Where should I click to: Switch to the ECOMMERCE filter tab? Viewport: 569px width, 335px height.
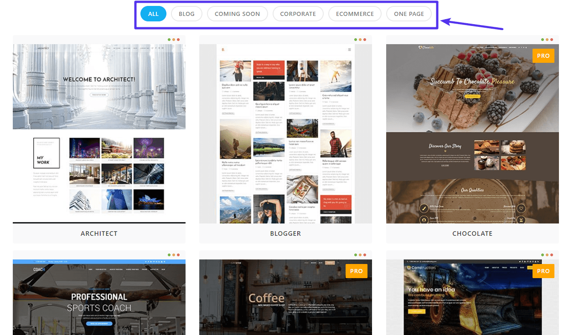[x=355, y=14]
